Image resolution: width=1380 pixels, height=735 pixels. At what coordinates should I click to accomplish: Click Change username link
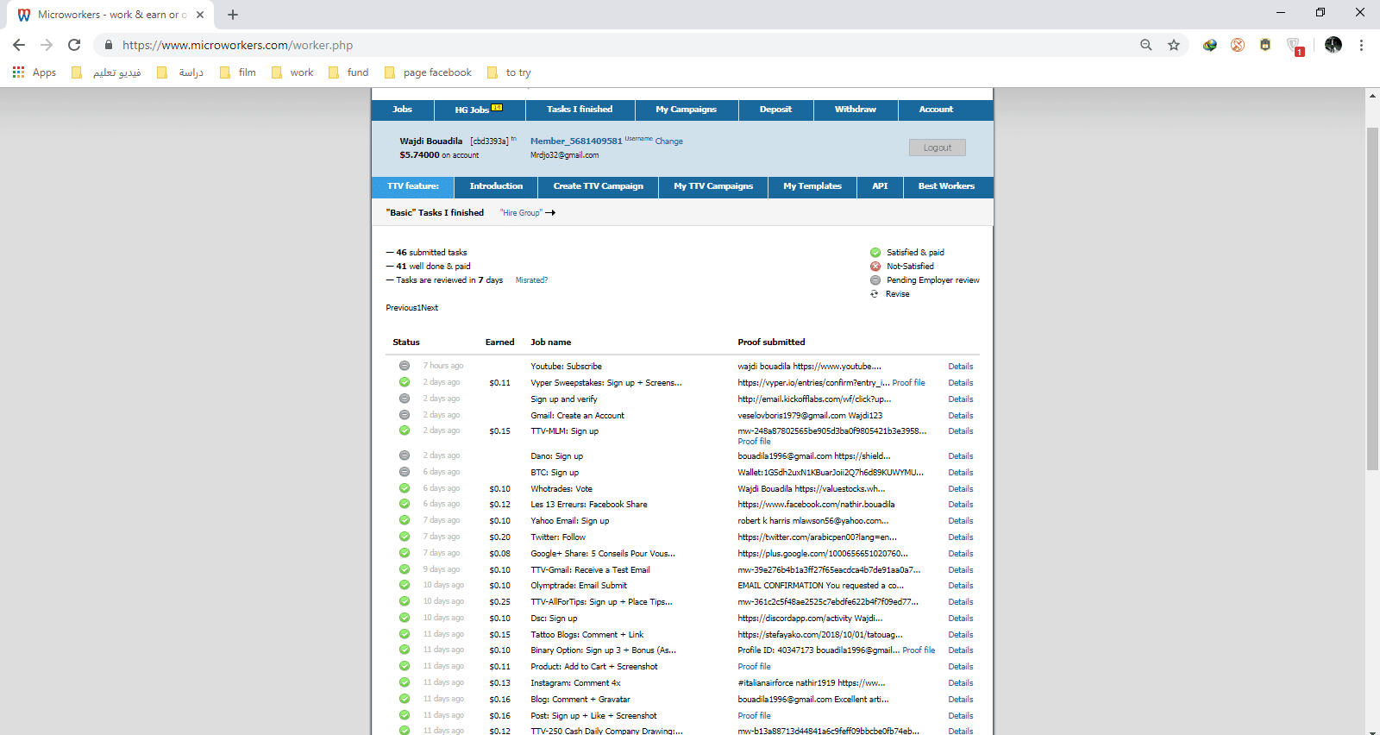[x=668, y=141]
